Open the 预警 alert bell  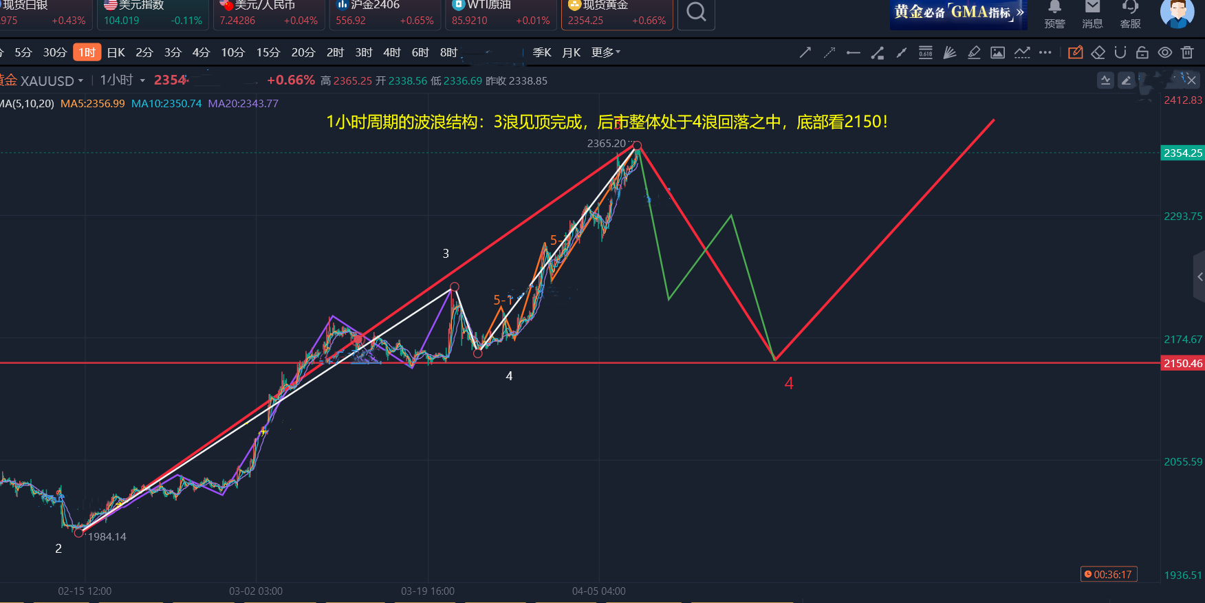pyautogui.click(x=1054, y=14)
